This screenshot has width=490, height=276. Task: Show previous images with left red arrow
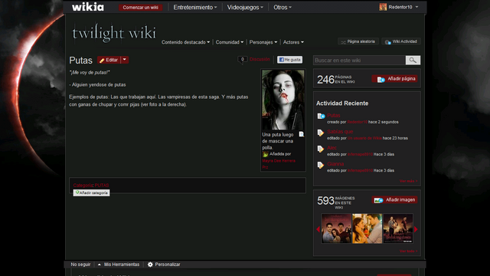tap(318, 229)
